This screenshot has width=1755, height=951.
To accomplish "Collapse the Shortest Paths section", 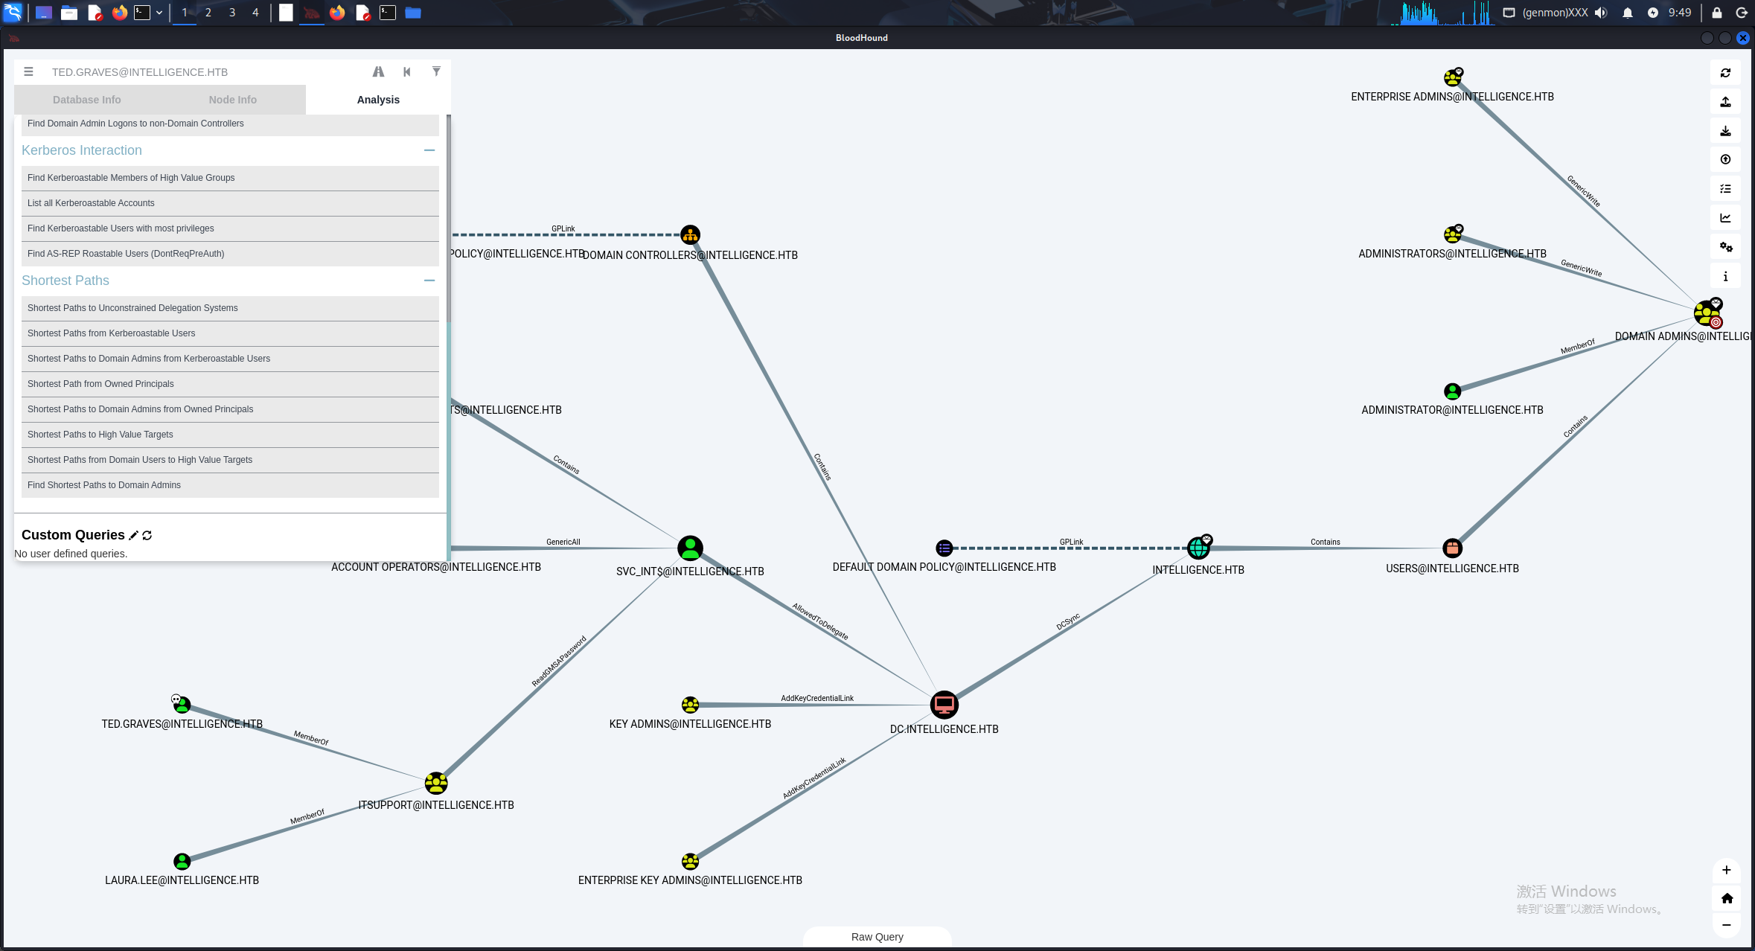I will pos(429,281).
